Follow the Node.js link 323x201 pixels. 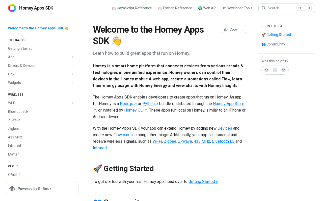point(128,104)
